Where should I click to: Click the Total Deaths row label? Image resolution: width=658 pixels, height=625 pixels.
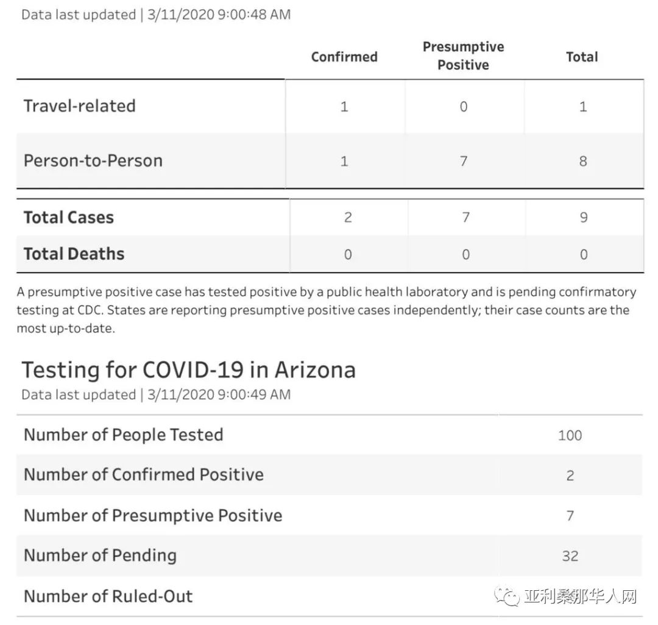pyautogui.click(x=74, y=254)
